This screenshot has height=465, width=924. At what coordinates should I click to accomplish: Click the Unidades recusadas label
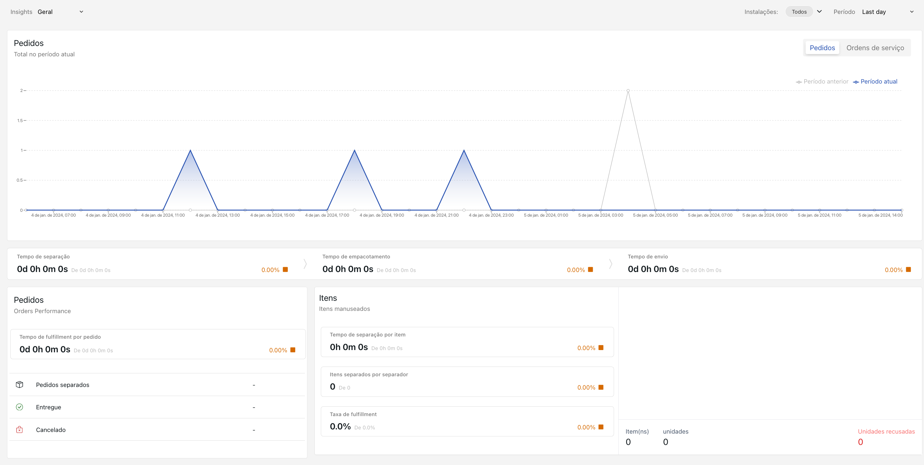(886, 431)
